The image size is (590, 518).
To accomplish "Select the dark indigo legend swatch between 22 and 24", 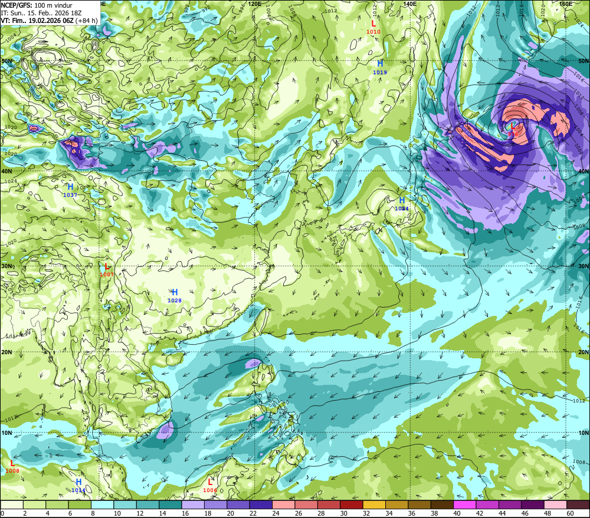I will pos(261,504).
